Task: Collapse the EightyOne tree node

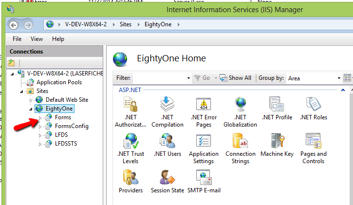Action: tap(31, 109)
